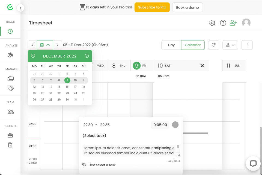Select December 26 in the date picker
Image resolution: width=262 pixels, height=175 pixels.
[34, 100]
